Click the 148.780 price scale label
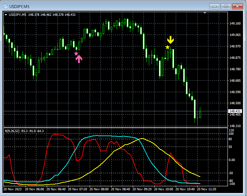The image size is (247, 196). pyautogui.click(x=235, y=69)
